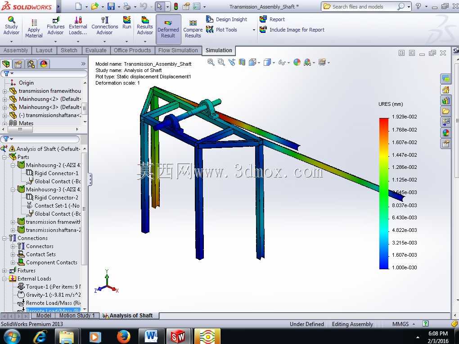Switch to the Flow Simulation tab

coord(178,50)
